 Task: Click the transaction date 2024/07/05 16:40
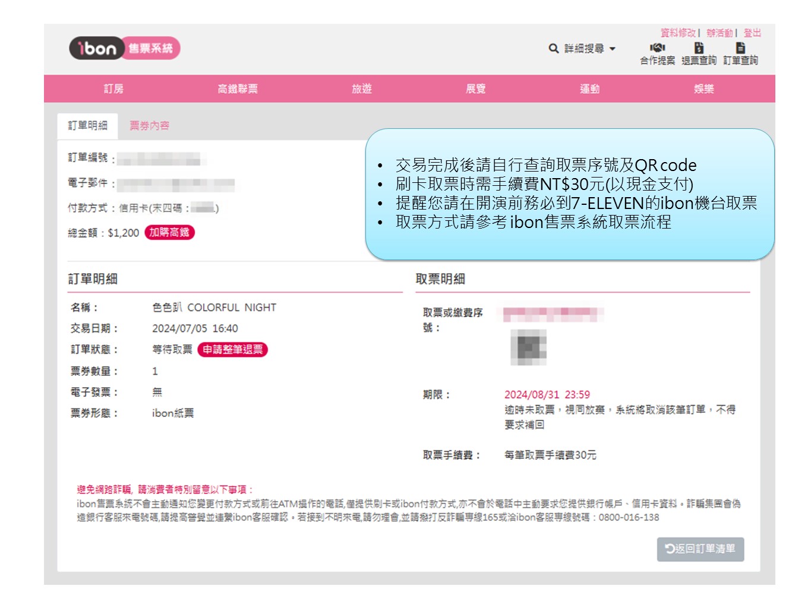click(195, 328)
